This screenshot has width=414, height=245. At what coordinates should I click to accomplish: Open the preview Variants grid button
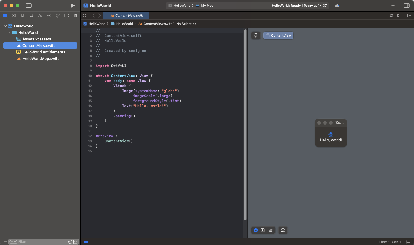pos(271,230)
